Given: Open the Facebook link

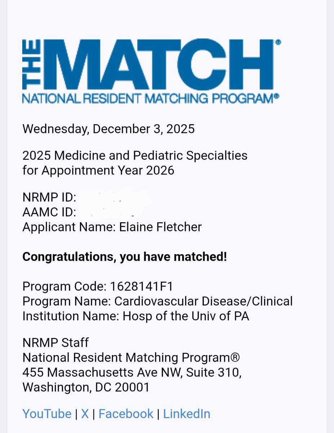Looking at the screenshot, I should pyautogui.click(x=126, y=414).
